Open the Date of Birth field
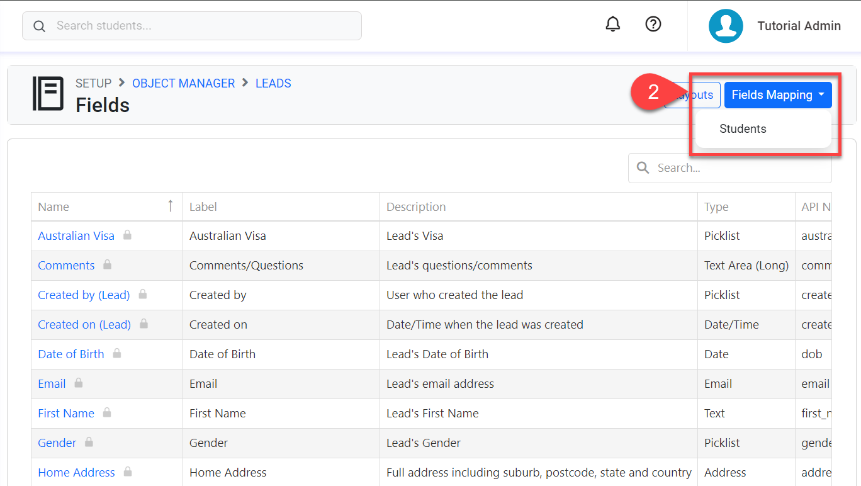861x486 pixels. point(71,354)
